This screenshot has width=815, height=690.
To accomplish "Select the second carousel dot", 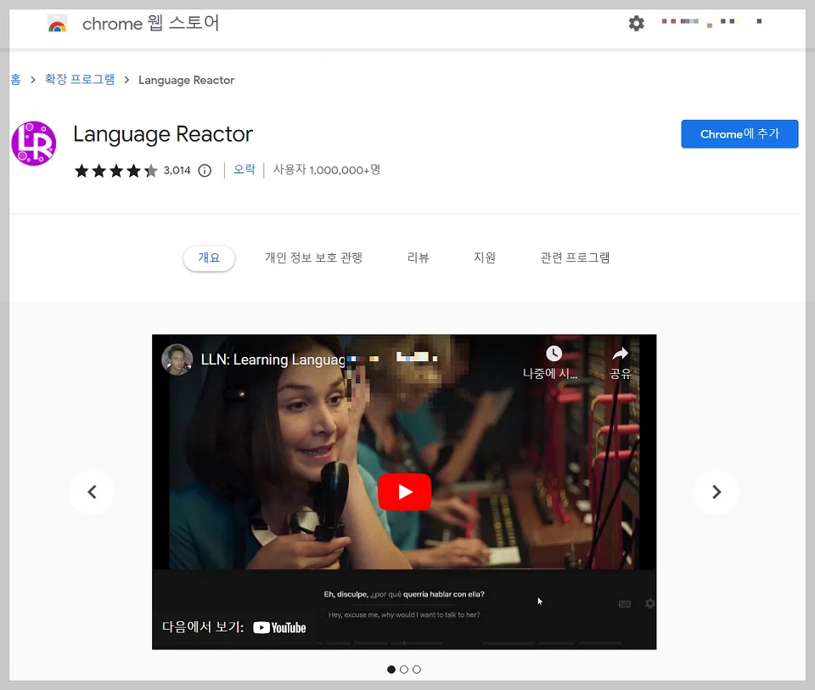I will (x=404, y=670).
